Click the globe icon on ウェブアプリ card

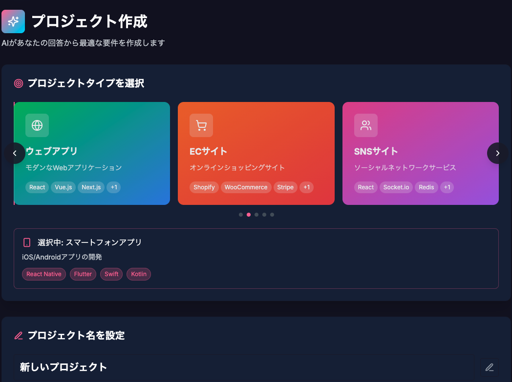[x=37, y=125]
